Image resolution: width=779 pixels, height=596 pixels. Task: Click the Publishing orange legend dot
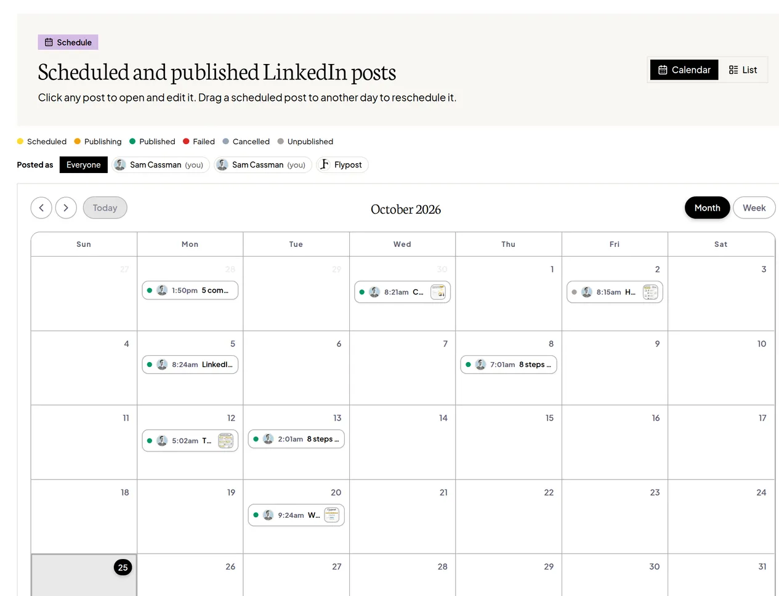click(x=78, y=142)
